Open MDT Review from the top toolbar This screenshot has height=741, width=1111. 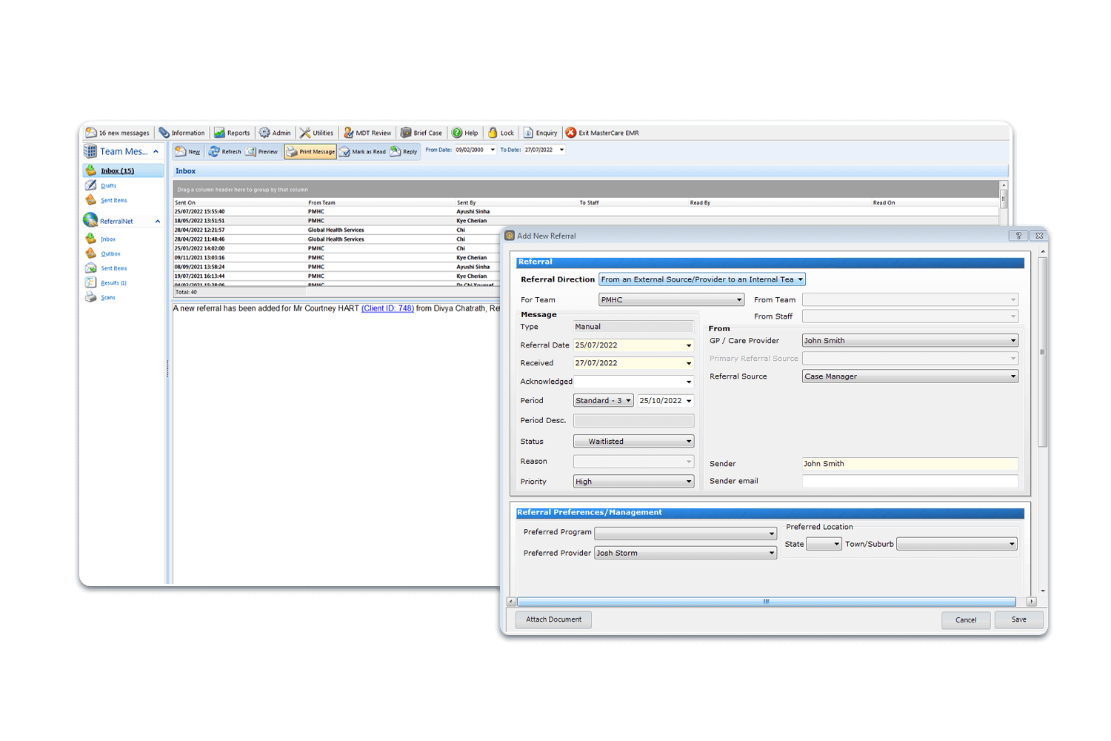[367, 132]
